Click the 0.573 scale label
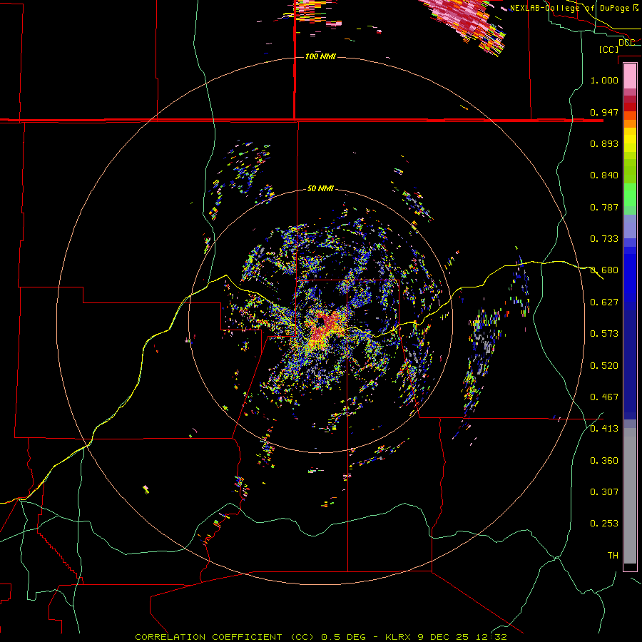The image size is (642, 642). pos(604,334)
